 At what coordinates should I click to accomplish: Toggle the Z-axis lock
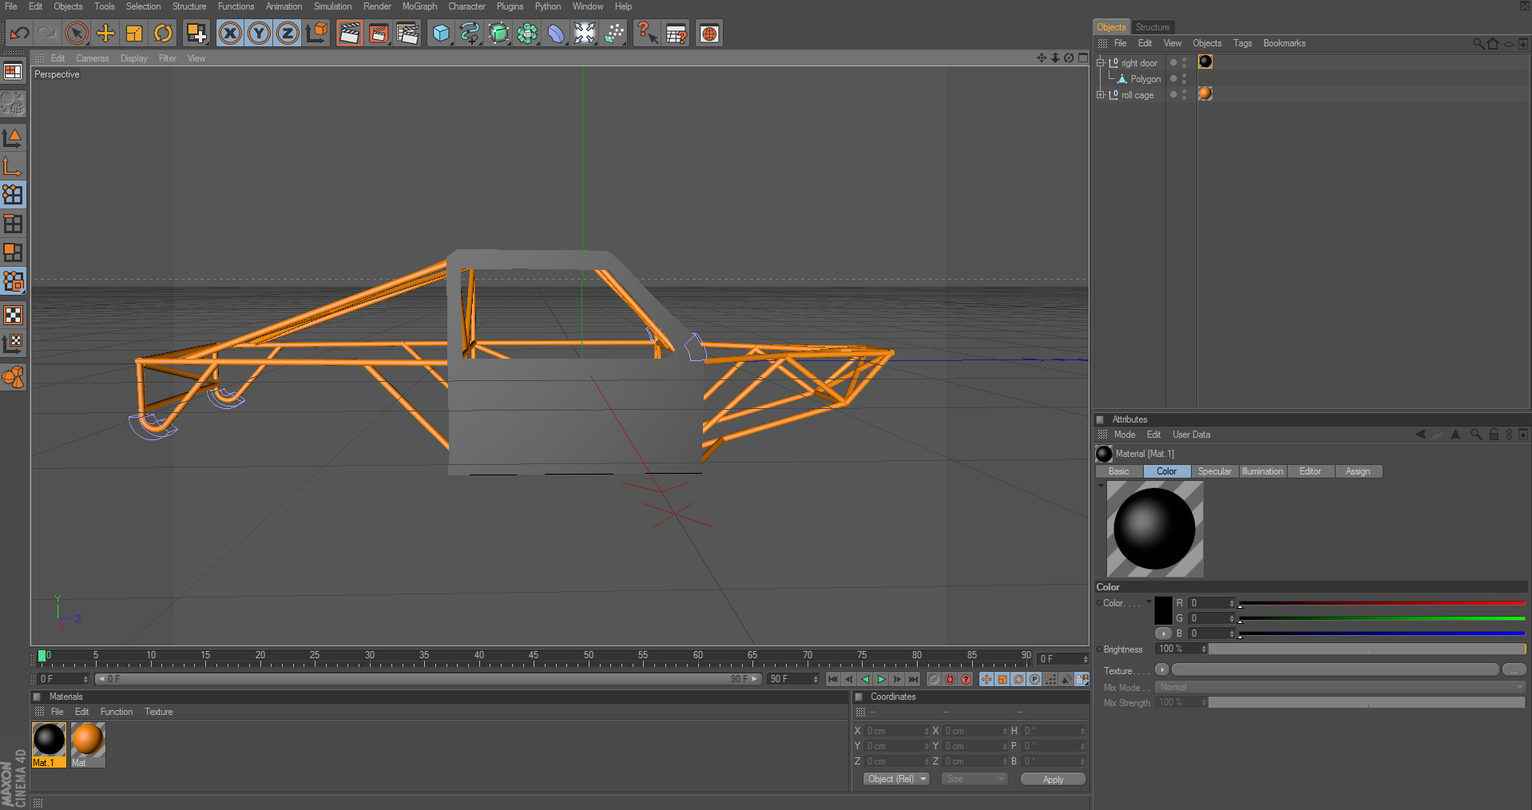pyautogui.click(x=288, y=34)
